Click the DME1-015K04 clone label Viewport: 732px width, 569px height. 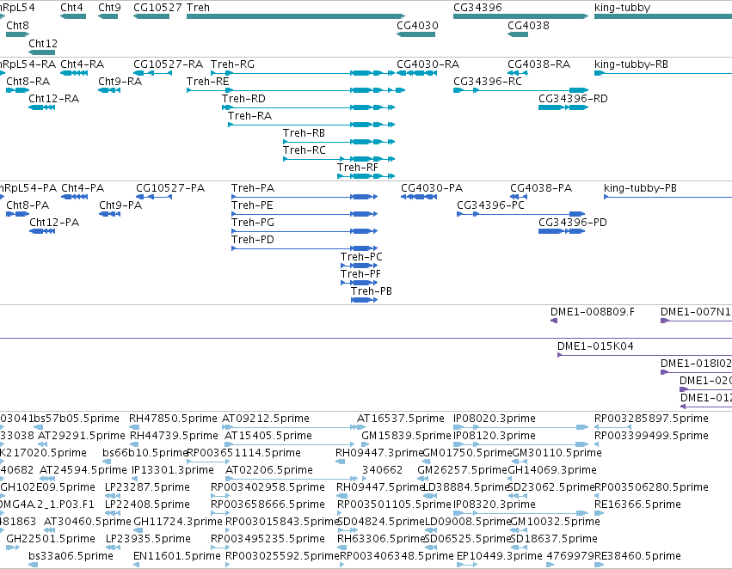pos(595,346)
